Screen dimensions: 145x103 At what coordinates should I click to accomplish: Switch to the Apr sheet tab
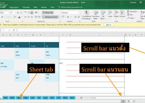pyautogui.click(x=19, y=98)
